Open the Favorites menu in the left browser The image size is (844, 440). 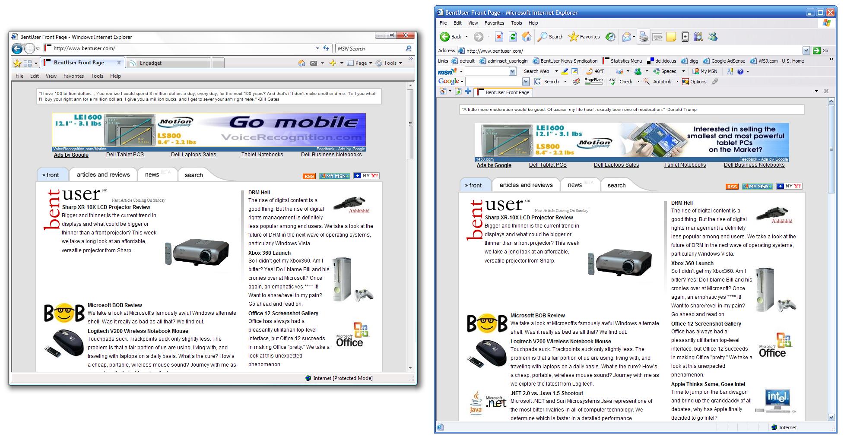[x=73, y=76]
